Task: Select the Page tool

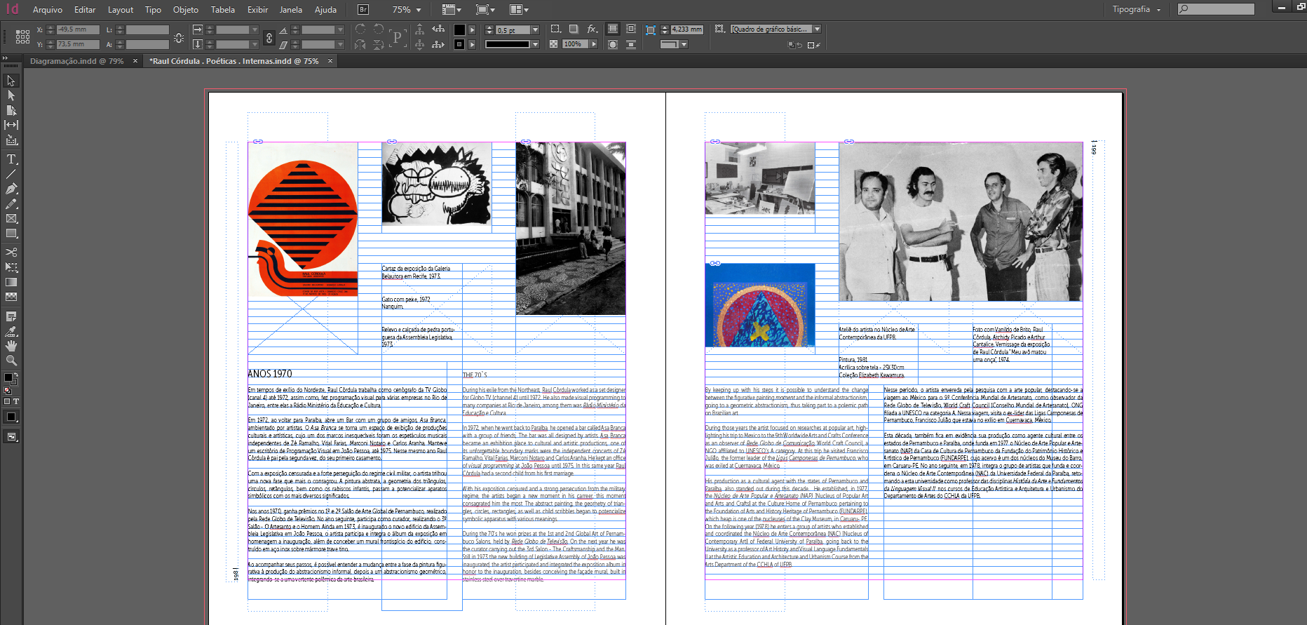Action: [x=11, y=110]
